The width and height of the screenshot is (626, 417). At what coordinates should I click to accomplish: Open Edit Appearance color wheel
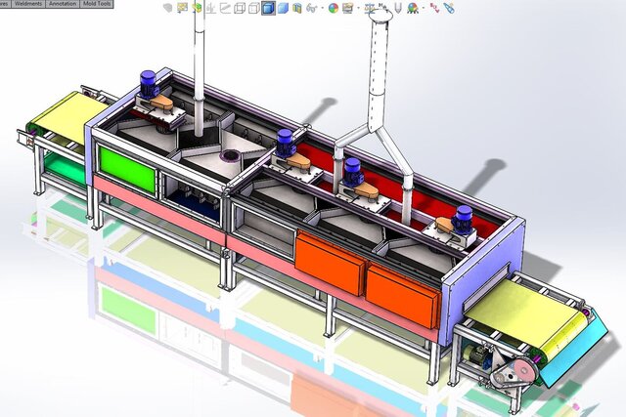tap(334, 8)
